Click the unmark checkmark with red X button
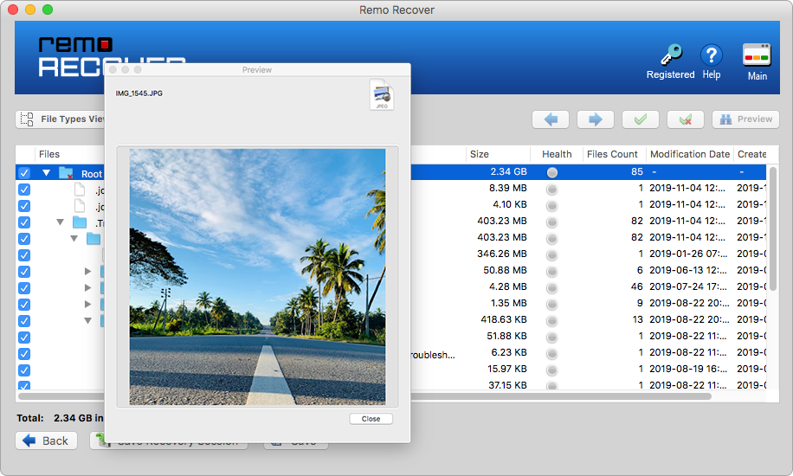The height and width of the screenshot is (476, 793). [685, 119]
